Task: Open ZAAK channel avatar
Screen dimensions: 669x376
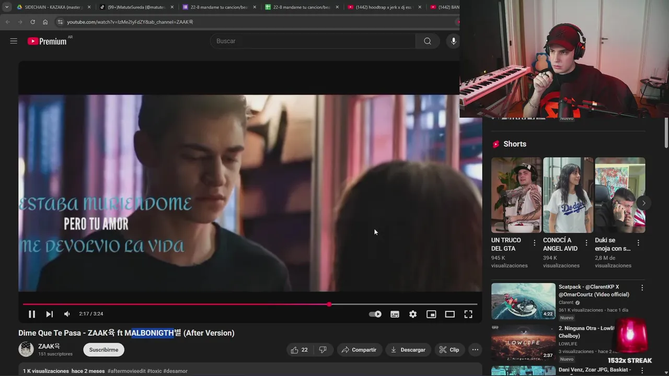Action: 26,349
